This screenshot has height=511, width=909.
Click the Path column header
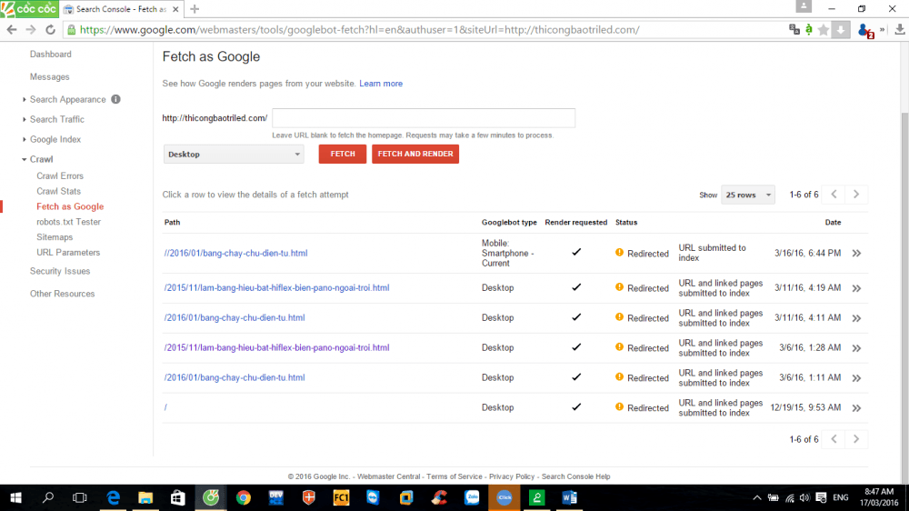(172, 222)
